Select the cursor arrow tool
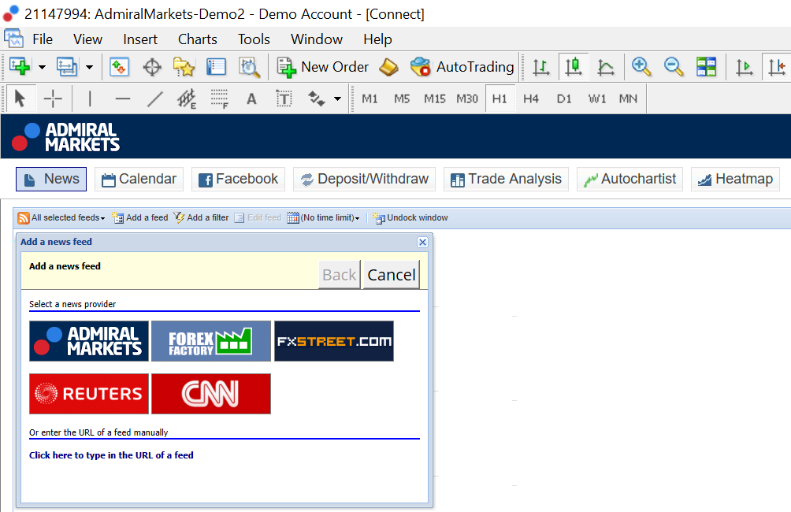Viewport: 791px width, 512px height. pyautogui.click(x=20, y=98)
